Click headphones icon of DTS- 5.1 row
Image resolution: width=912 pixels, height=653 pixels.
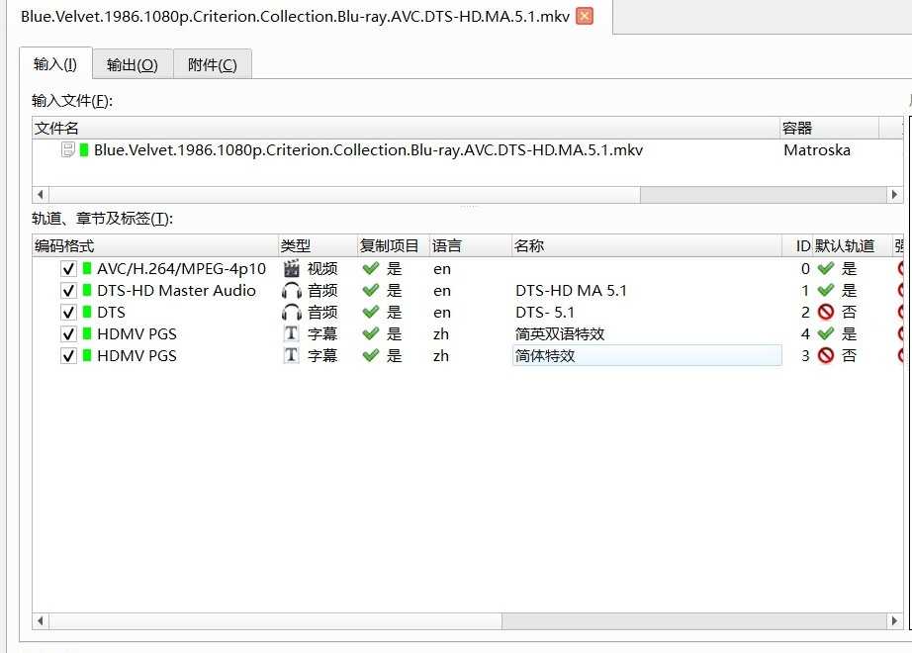click(292, 313)
